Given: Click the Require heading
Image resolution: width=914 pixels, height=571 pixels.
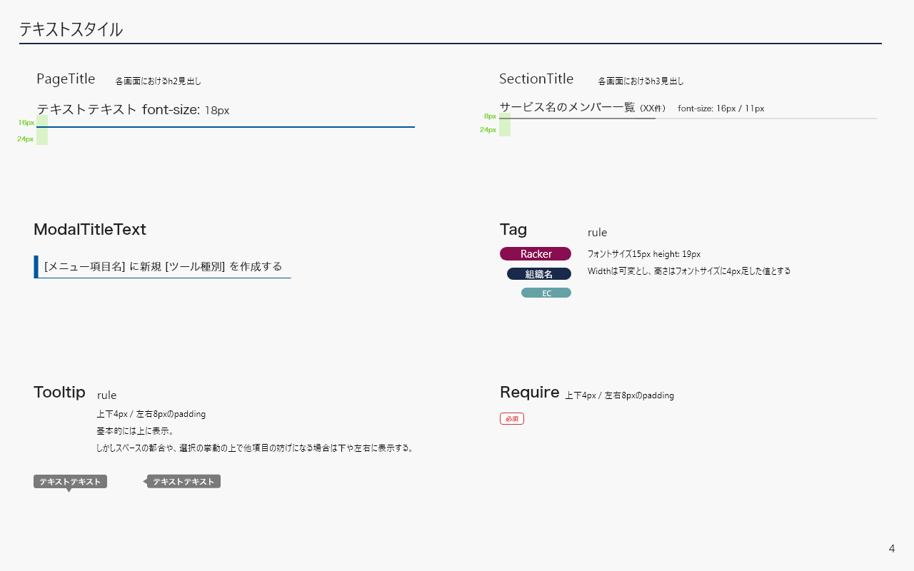Looking at the screenshot, I should 529,392.
